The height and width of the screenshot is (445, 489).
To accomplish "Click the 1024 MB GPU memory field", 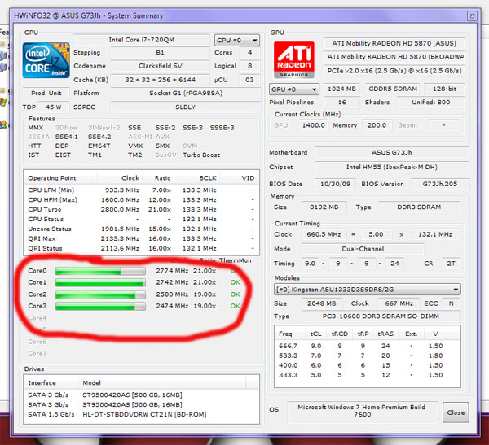I will tap(341, 89).
